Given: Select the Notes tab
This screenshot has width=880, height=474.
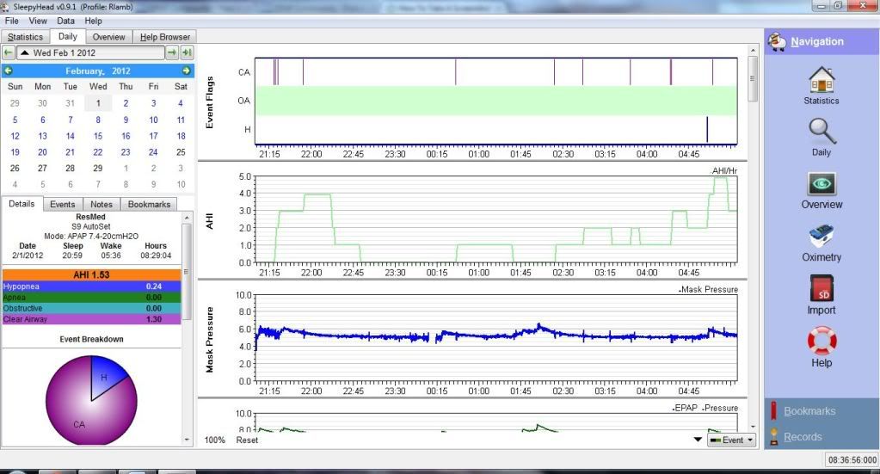Looking at the screenshot, I should click(102, 205).
